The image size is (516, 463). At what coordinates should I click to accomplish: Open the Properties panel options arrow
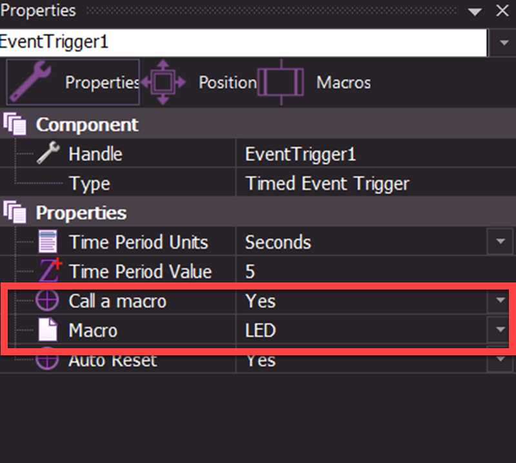pos(475,11)
